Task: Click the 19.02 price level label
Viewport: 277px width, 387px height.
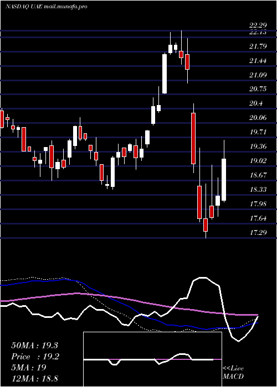Action: coord(258,161)
